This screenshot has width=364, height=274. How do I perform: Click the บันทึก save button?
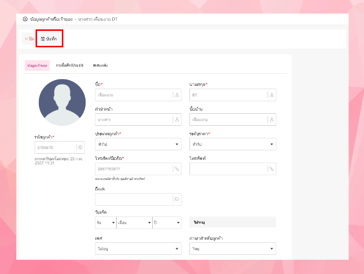[49, 39]
